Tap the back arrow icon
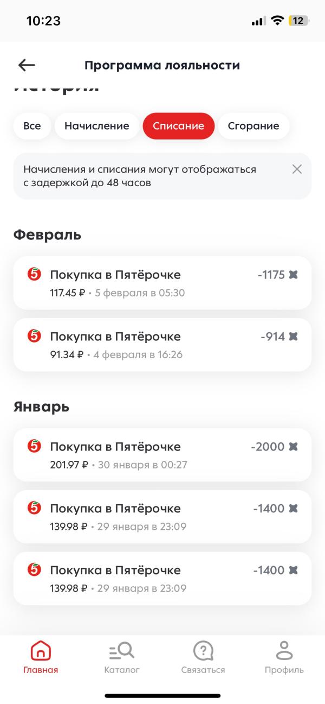Viewport: 325px width, 704px height. [27, 65]
